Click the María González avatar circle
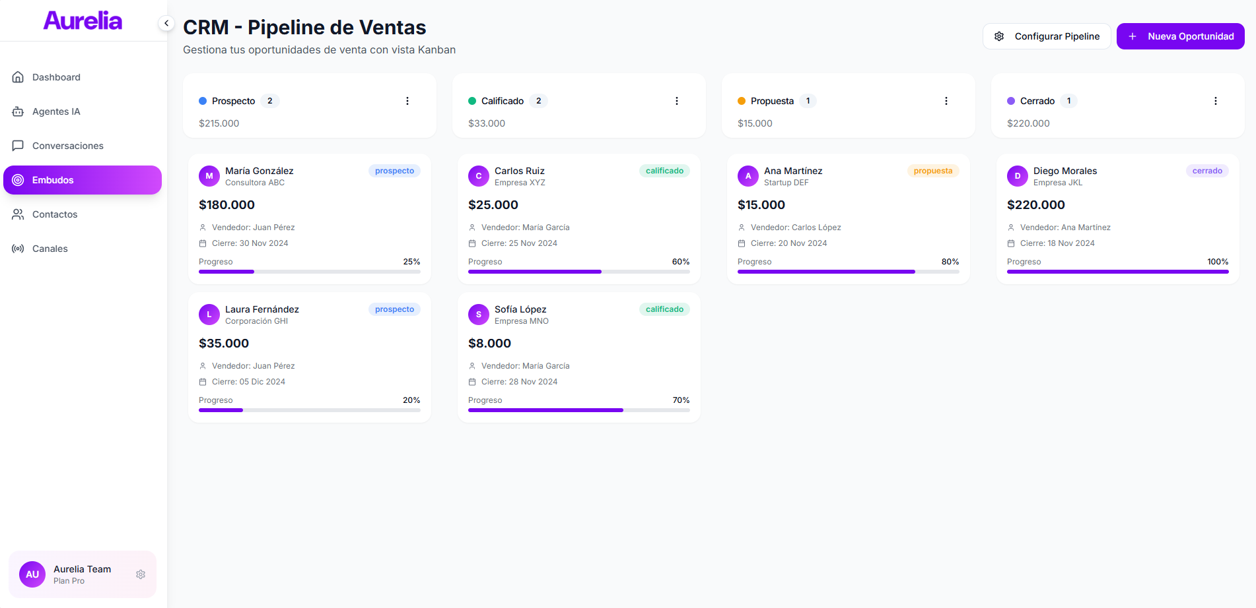1256x608 pixels. click(209, 176)
